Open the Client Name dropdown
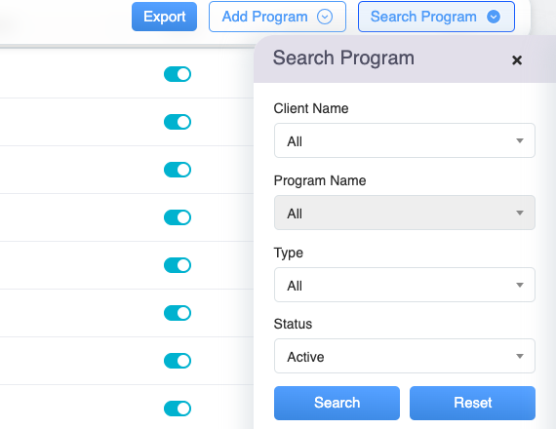 (405, 140)
